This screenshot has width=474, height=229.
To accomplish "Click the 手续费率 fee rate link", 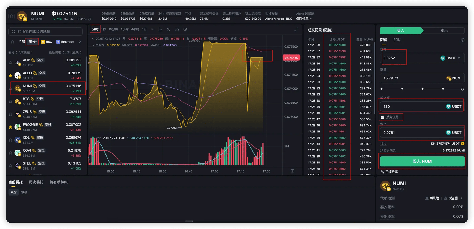I will click(x=389, y=172).
